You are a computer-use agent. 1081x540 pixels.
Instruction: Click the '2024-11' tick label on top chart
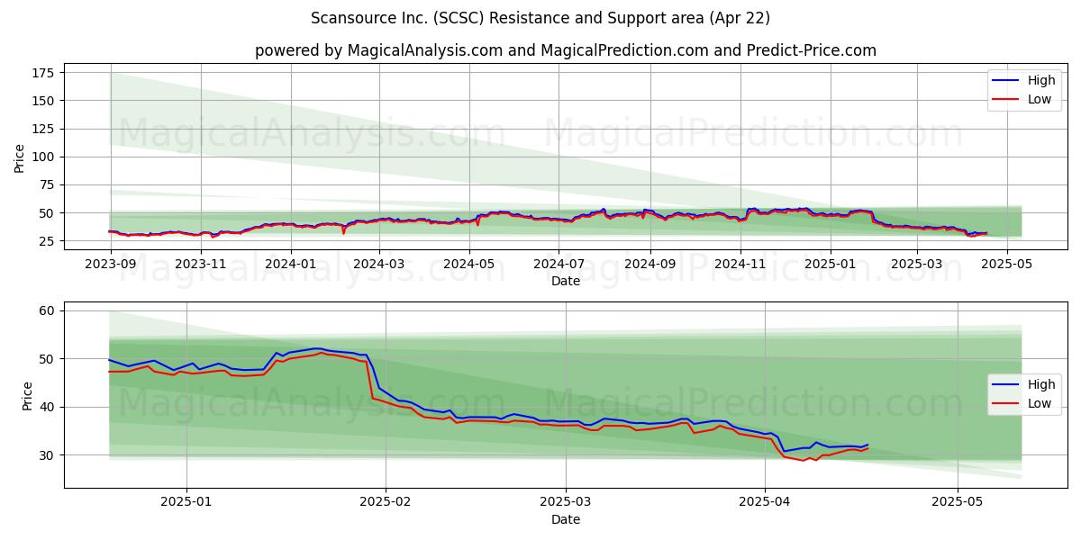tap(740, 265)
